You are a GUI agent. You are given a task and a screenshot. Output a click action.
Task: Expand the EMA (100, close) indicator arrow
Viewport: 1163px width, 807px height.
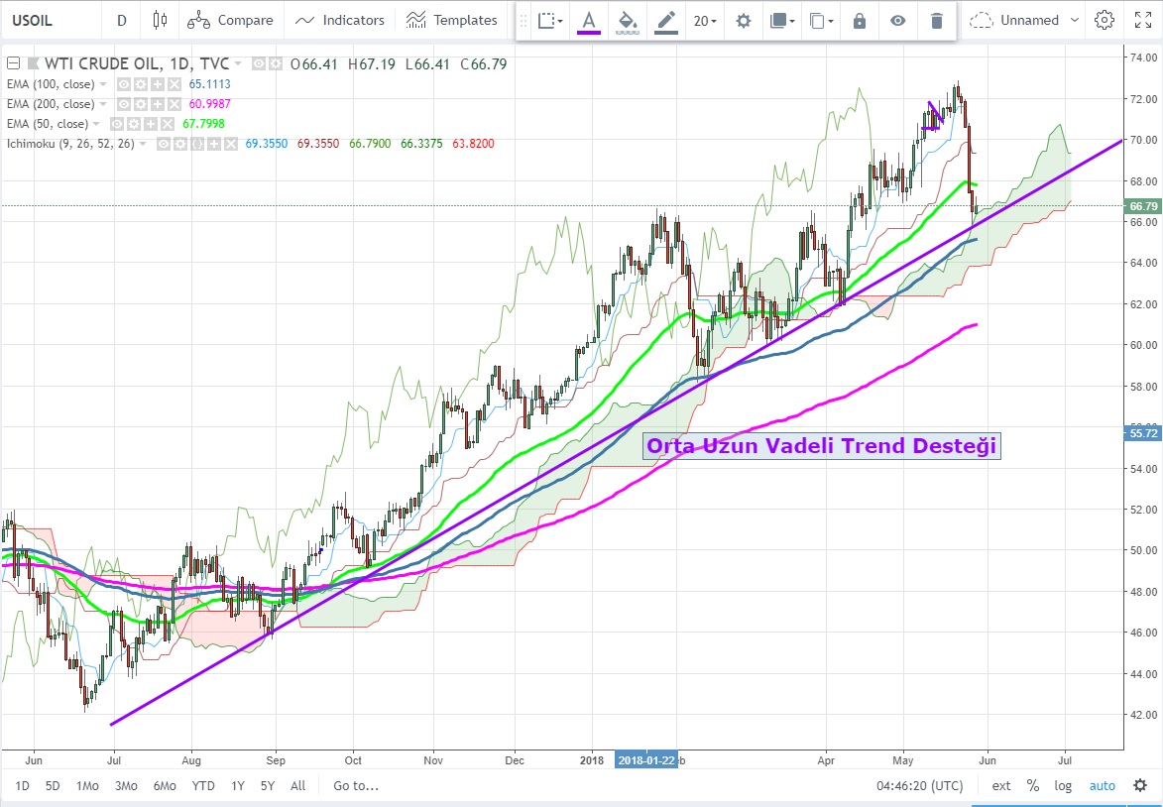click(104, 85)
